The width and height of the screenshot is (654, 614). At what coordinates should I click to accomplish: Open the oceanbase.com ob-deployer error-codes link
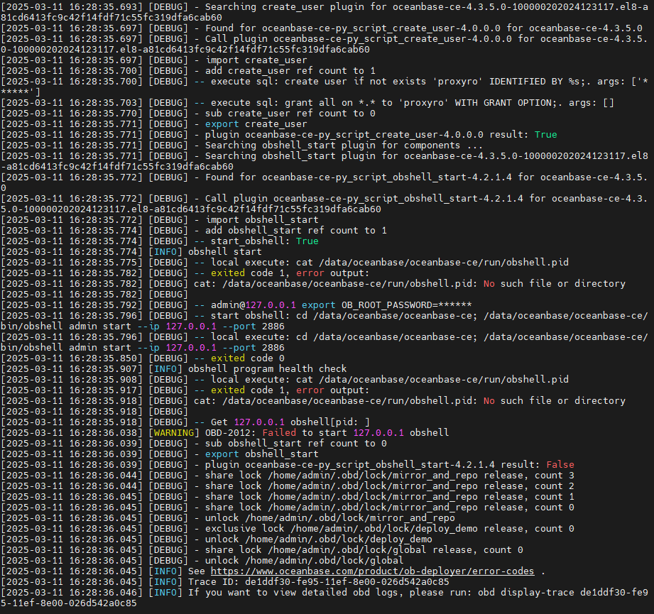[x=373, y=571]
